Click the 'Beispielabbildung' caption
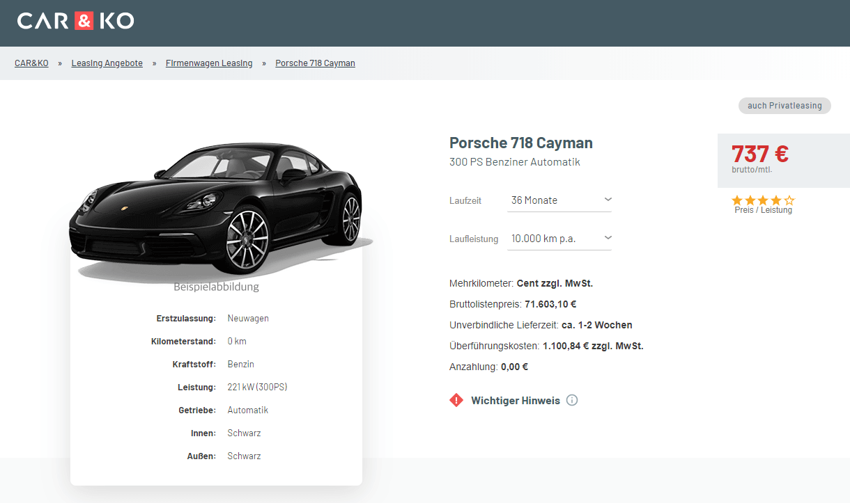This screenshot has width=850, height=503. (216, 287)
